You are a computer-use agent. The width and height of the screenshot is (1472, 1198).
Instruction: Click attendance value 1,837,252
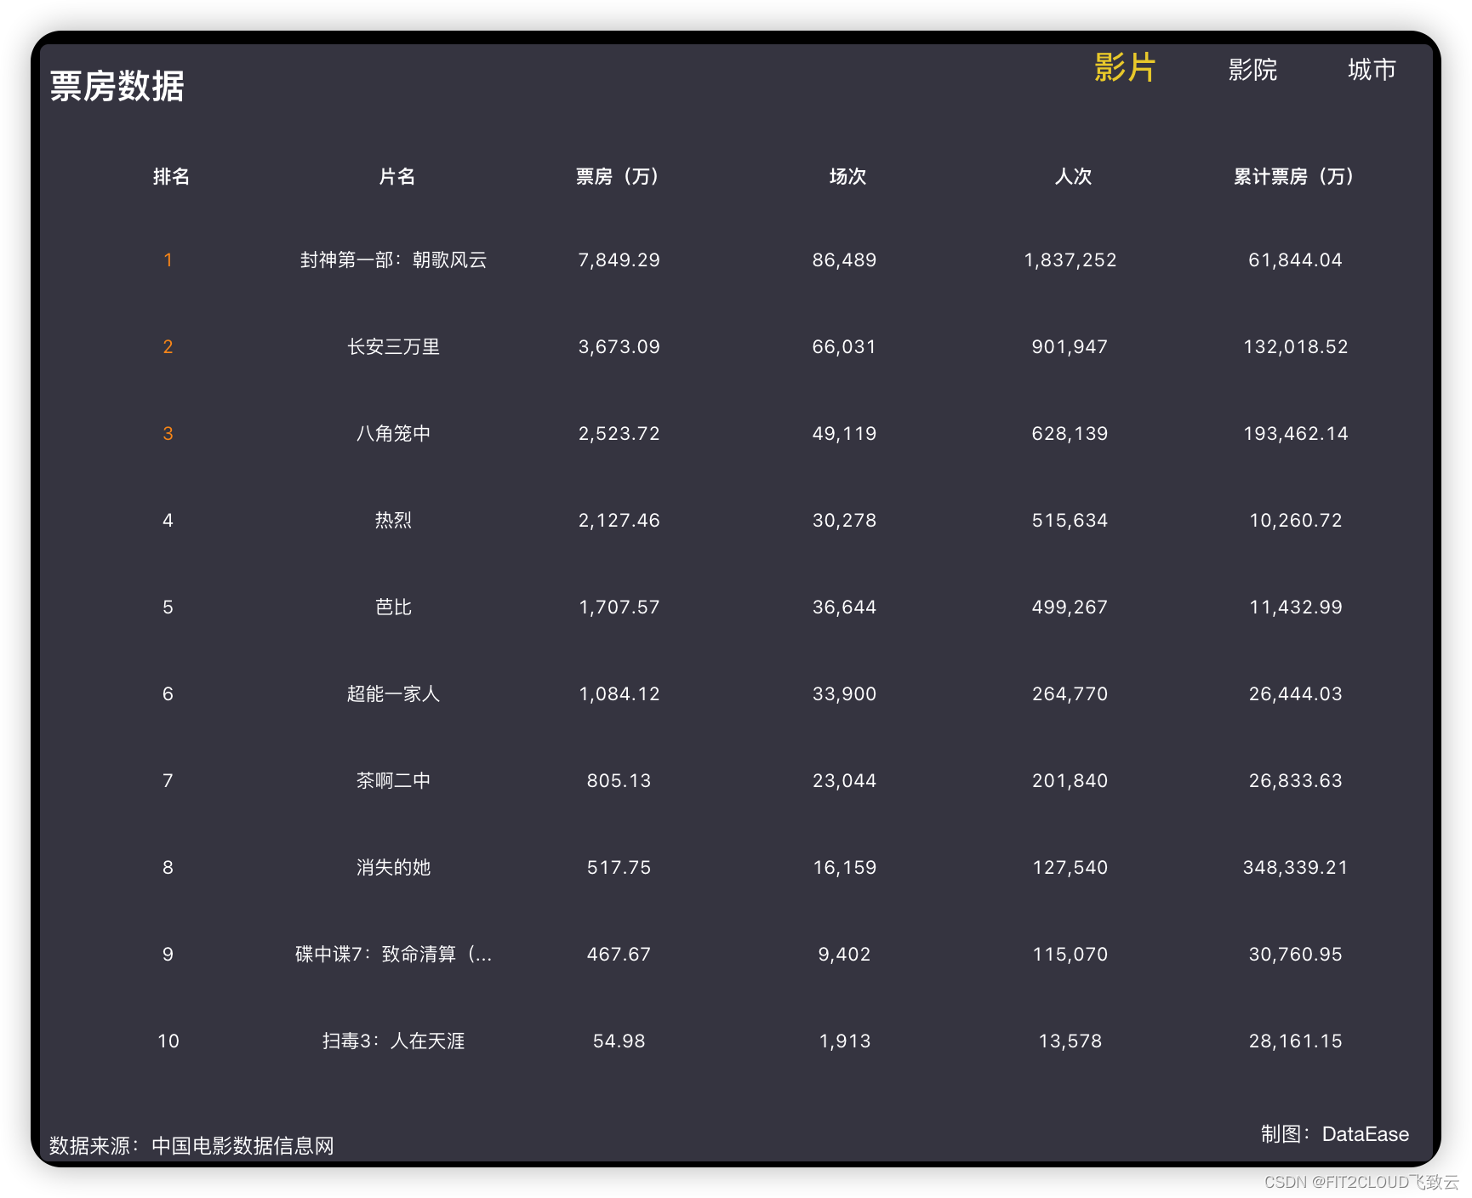(x=1070, y=260)
